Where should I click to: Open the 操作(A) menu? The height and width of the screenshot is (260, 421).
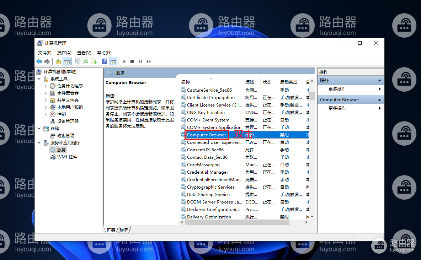(x=64, y=53)
